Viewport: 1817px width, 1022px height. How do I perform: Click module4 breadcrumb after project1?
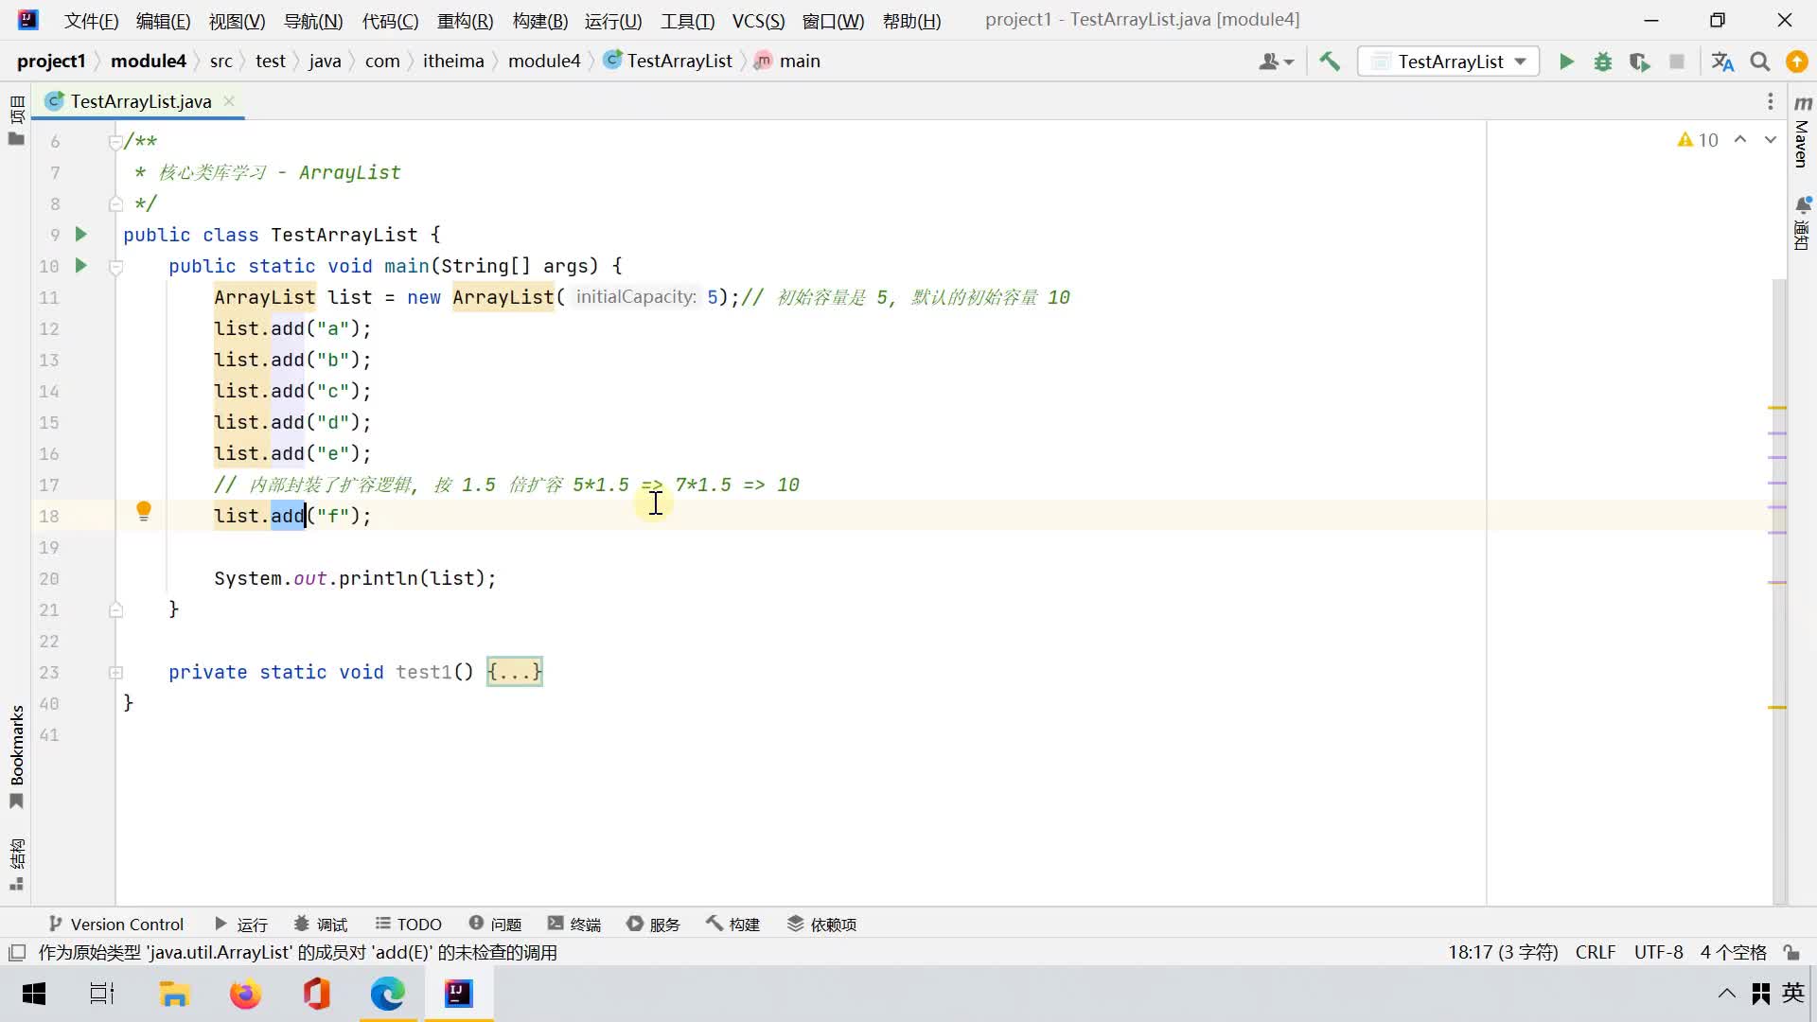(149, 62)
